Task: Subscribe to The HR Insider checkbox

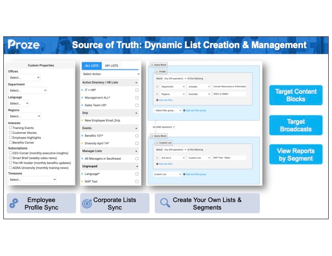Action: [10, 162]
